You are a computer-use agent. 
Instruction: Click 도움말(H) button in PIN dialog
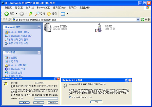[x=53, y=102]
